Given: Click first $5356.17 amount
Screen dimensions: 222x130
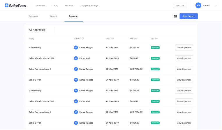Looking at the screenshot, I should coord(135,47).
